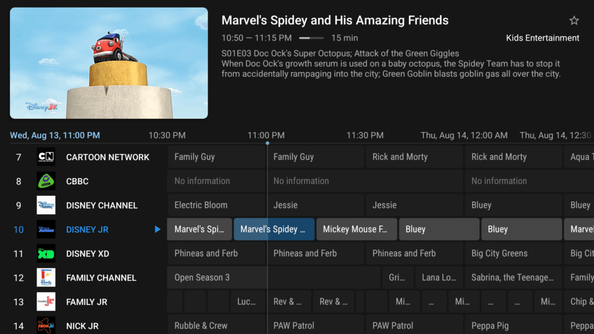Click the CBBC channel name
The height and width of the screenshot is (334, 594).
(x=77, y=181)
